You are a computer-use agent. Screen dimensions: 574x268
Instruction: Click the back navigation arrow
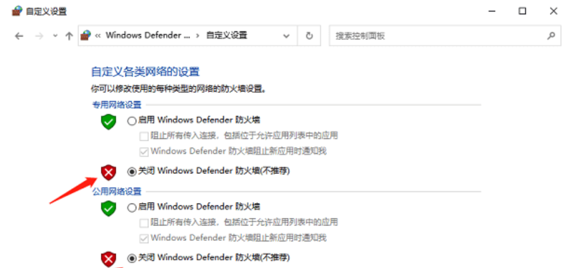click(x=19, y=36)
